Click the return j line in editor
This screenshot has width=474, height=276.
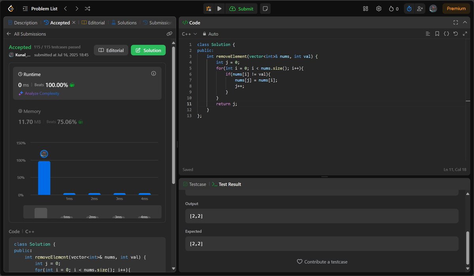click(x=227, y=104)
